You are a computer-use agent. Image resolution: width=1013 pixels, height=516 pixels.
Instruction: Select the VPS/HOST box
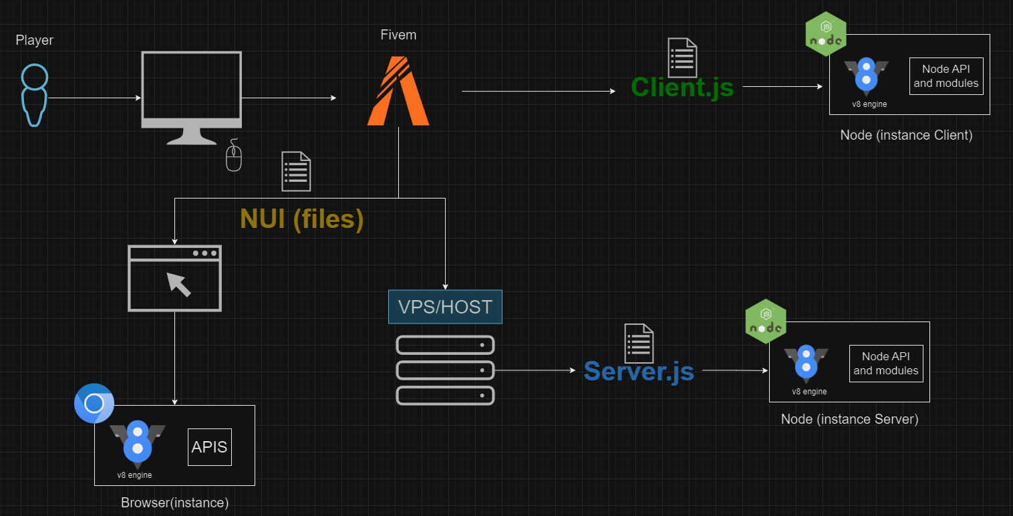445,307
